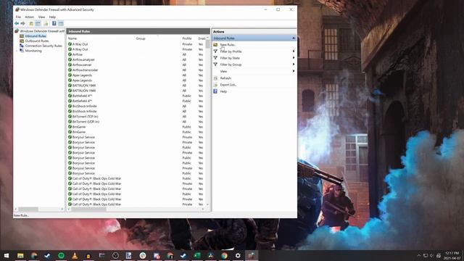Viewport: 464px width, 261px height.
Task: Open Excel from the taskbar
Action: [x=197, y=255]
